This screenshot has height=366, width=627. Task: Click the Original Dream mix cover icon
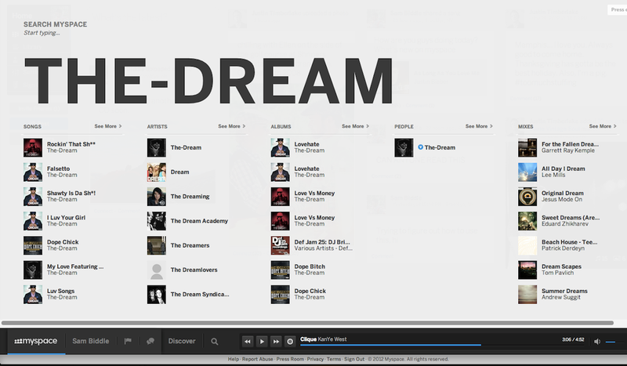click(527, 197)
